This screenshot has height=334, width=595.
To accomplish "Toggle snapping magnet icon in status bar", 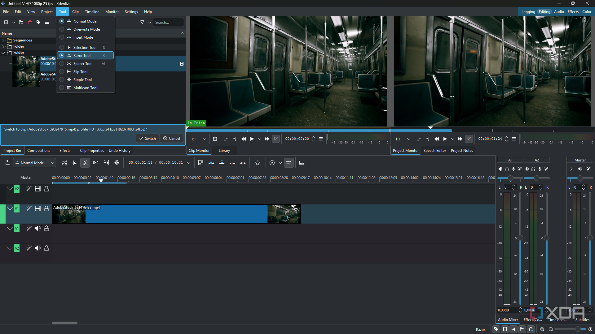I will (531, 329).
